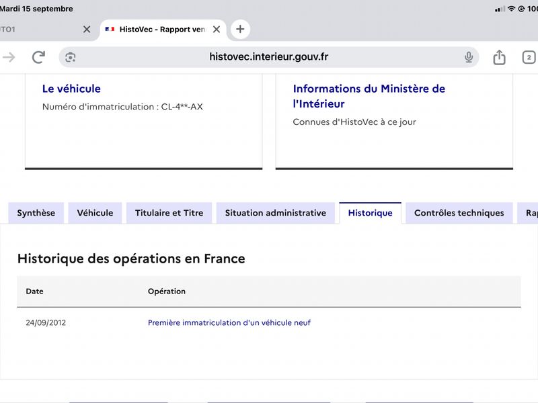This screenshot has width=538, height=403.
Task: Tap the Google Lens icon in address bar
Action: 71,57
